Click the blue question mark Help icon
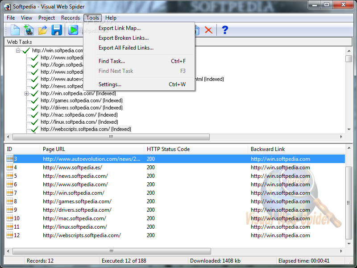The height and width of the screenshot is (268, 357). point(225,30)
